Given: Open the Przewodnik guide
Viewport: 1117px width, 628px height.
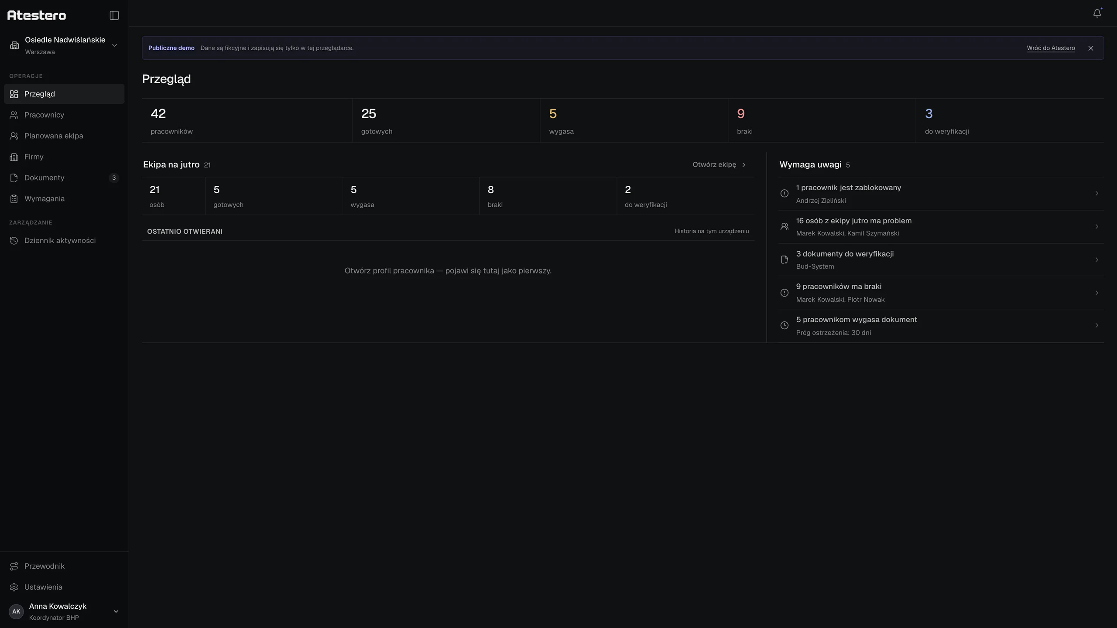Looking at the screenshot, I should coord(64,566).
